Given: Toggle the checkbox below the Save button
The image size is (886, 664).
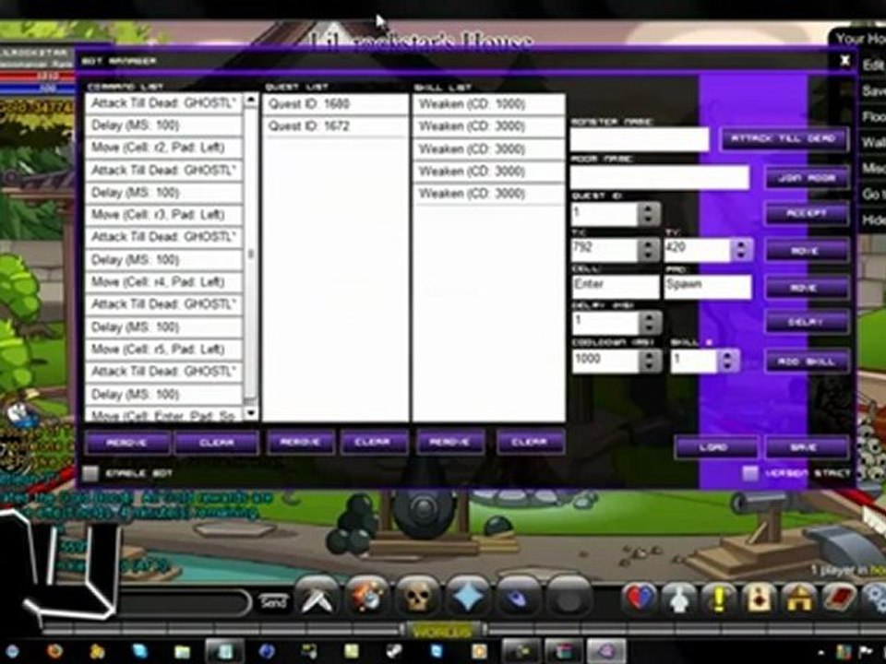Looking at the screenshot, I should [750, 472].
